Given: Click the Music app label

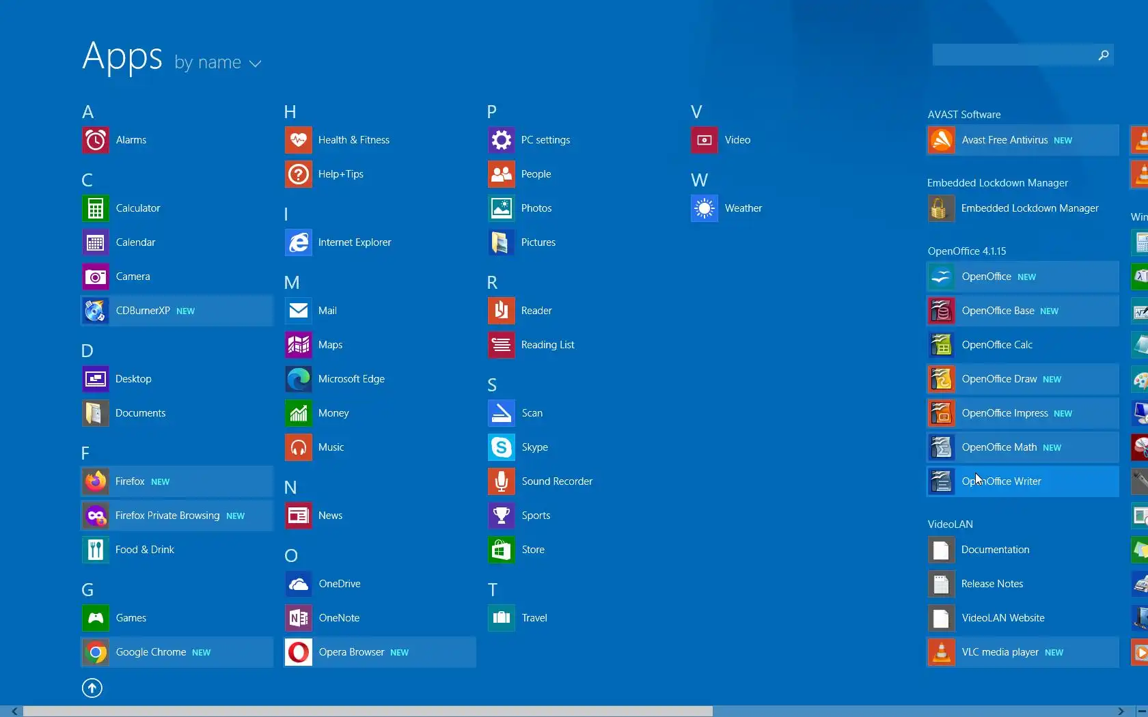Looking at the screenshot, I should point(331,447).
